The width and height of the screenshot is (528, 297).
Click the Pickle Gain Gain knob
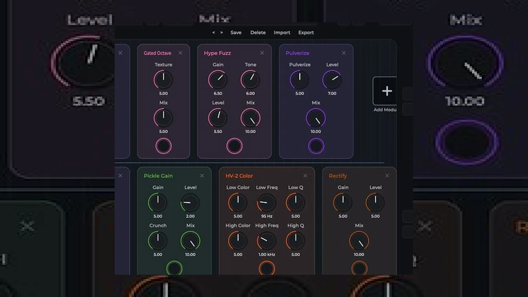158,203
